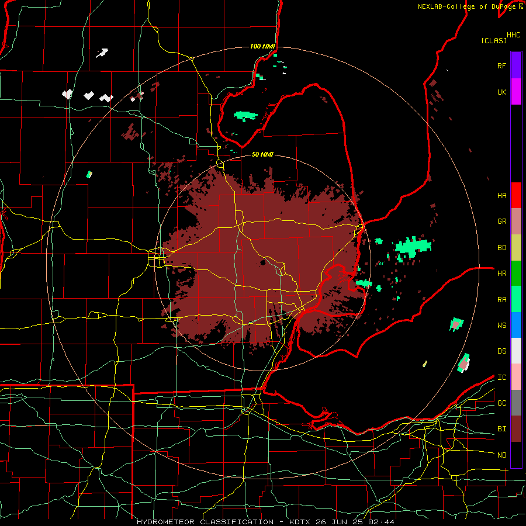The image size is (526, 526).
Task: Click the DS white legend swatch
Action: pos(516,351)
